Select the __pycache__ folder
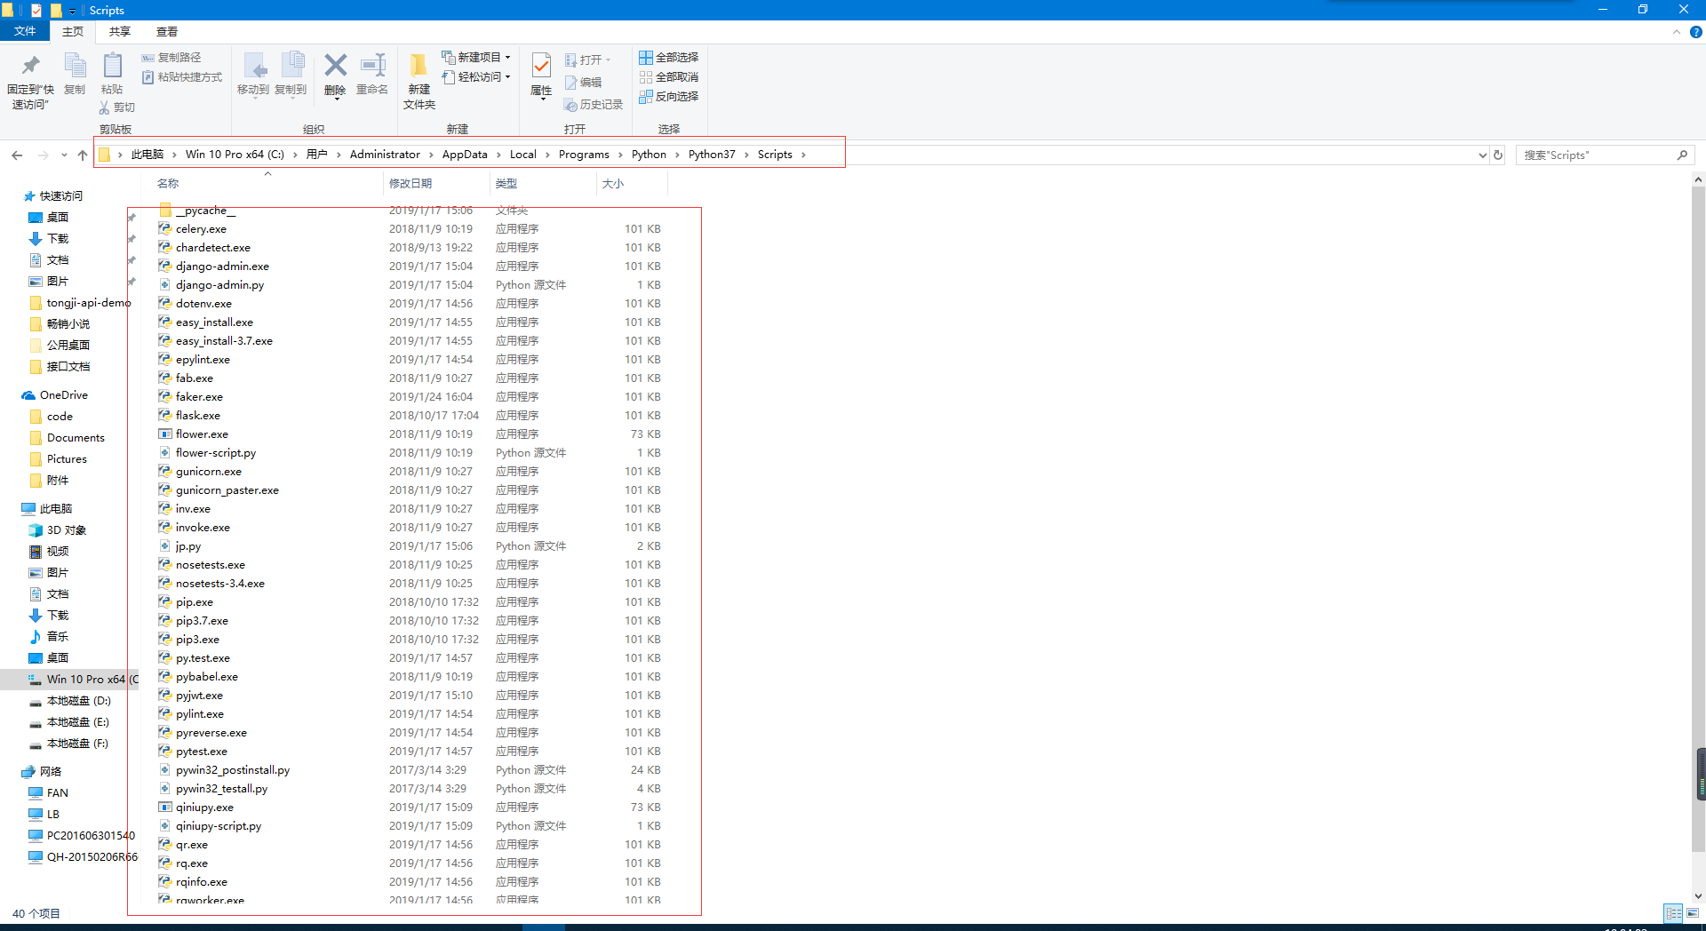Viewport: 1706px width, 931px height. coord(206,211)
